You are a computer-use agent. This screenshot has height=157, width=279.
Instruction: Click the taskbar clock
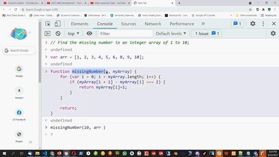pyautogui.click(x=272, y=154)
